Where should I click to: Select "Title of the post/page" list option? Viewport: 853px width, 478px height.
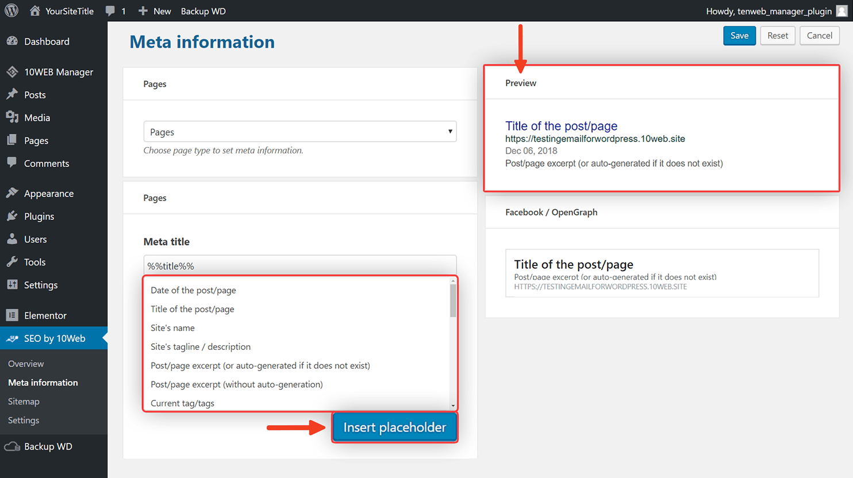(x=192, y=309)
